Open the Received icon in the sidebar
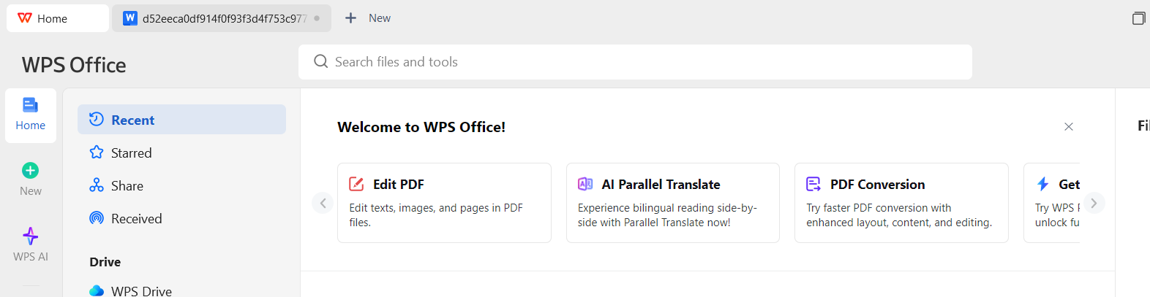 click(97, 218)
